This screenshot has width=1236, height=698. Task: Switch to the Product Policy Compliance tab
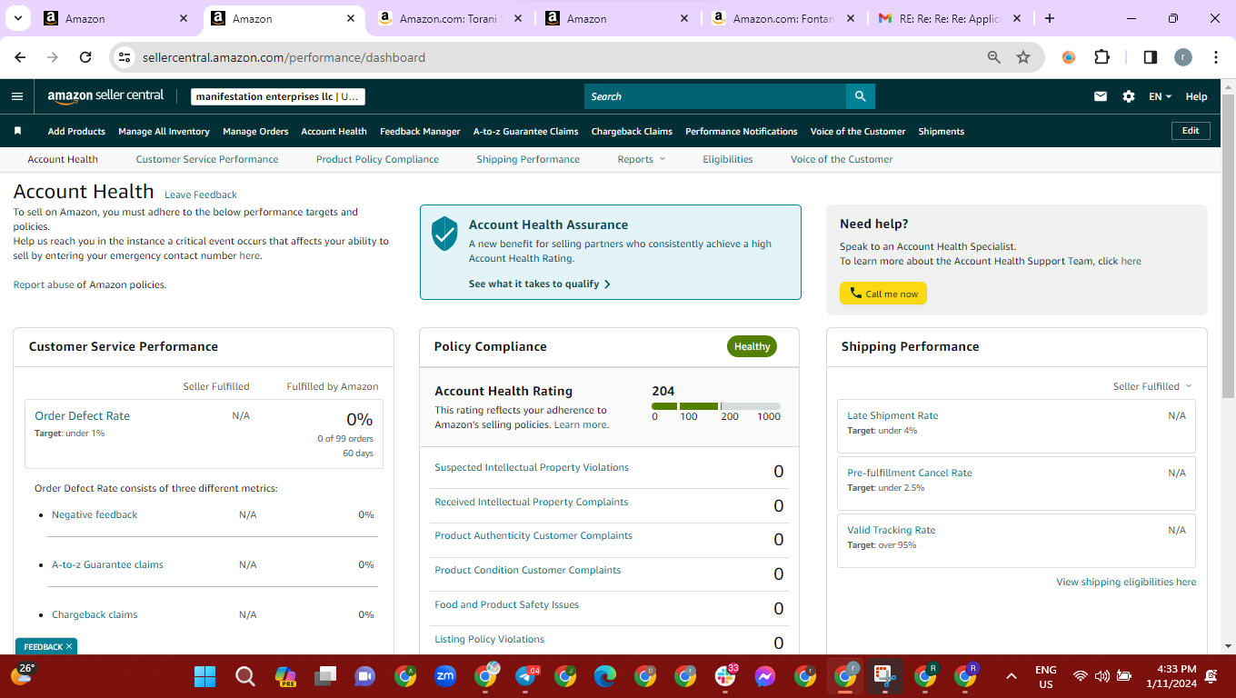pos(377,159)
